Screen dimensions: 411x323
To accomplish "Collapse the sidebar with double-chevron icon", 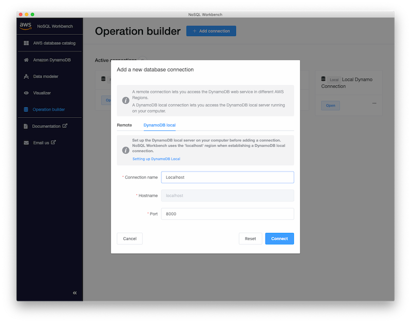I will [x=74, y=293].
